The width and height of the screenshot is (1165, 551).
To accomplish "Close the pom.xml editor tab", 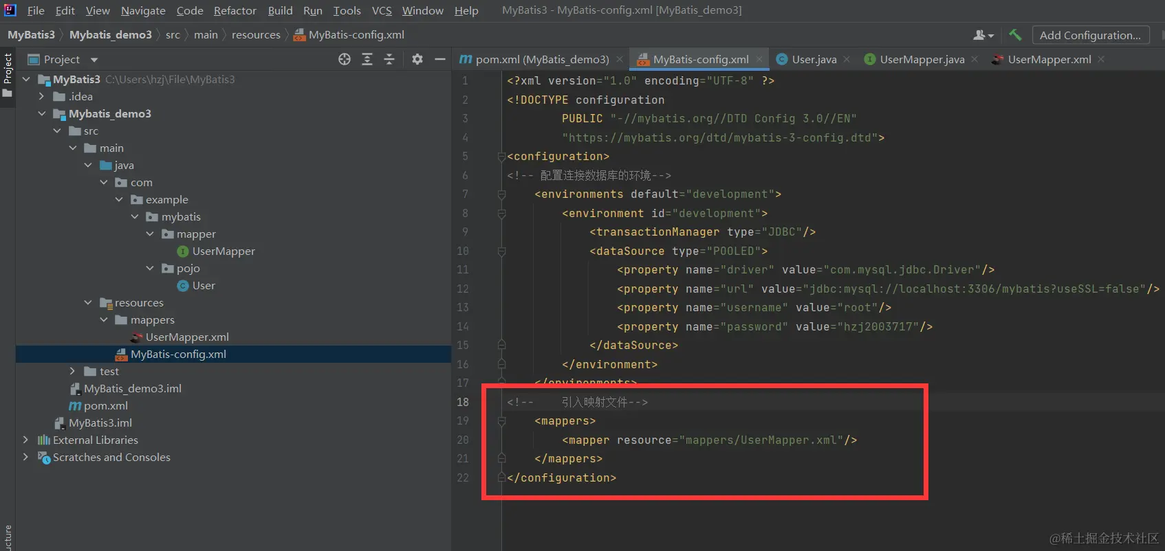I will click(x=620, y=59).
